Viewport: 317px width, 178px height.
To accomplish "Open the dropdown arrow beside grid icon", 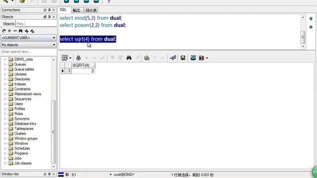I will [70, 58].
